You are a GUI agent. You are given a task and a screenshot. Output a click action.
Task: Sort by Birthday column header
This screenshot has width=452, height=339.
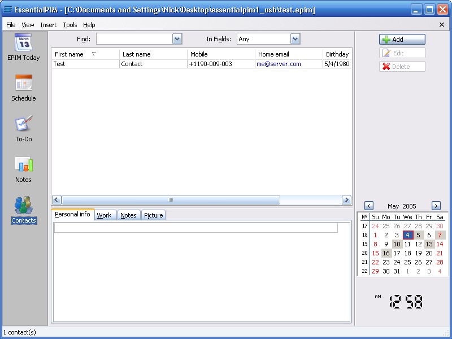coord(337,54)
